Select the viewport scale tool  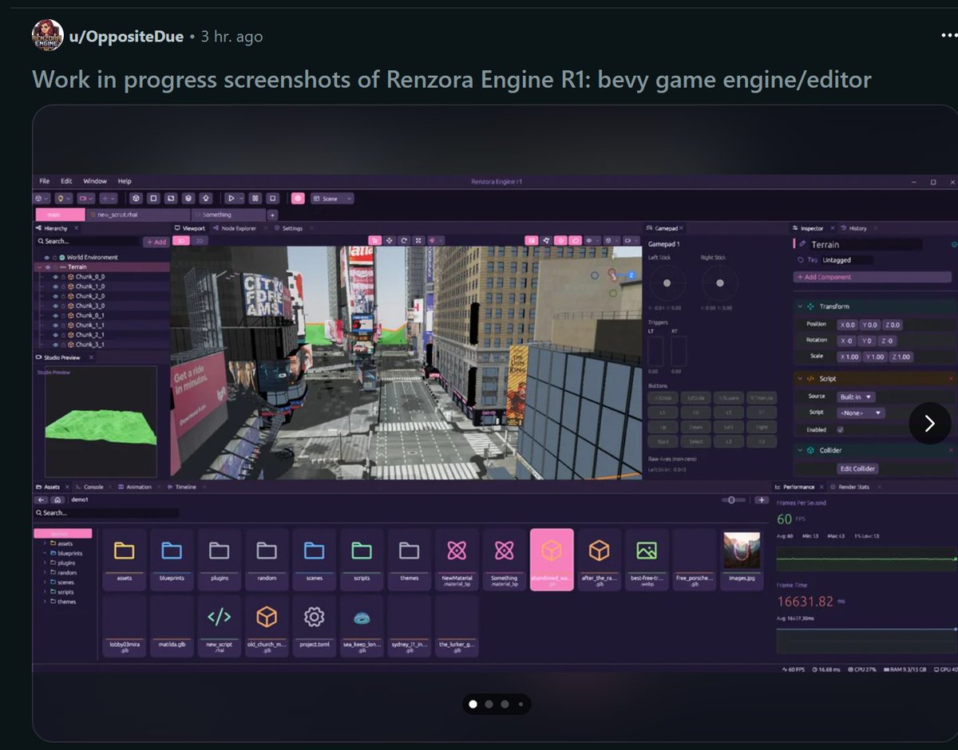point(419,240)
